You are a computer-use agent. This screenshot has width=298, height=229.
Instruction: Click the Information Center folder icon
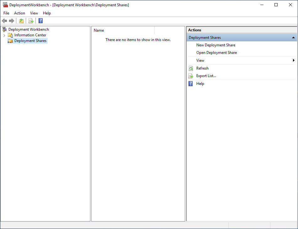(x=10, y=35)
